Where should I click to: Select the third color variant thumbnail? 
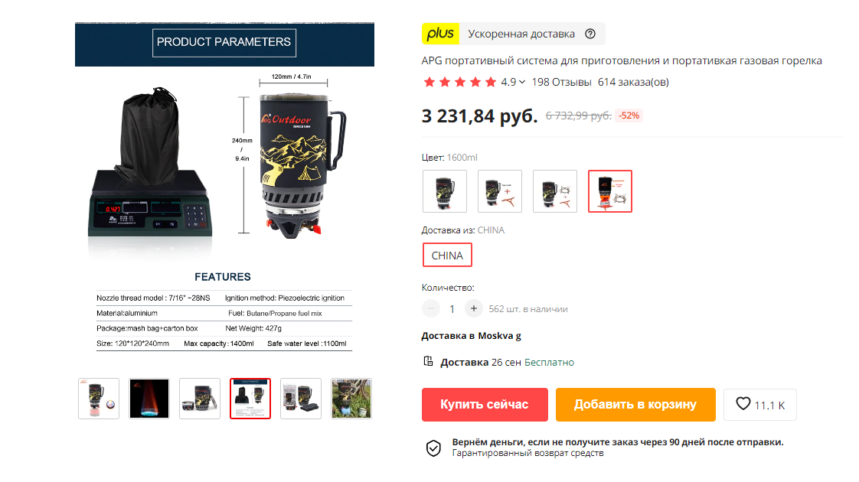[x=555, y=191]
